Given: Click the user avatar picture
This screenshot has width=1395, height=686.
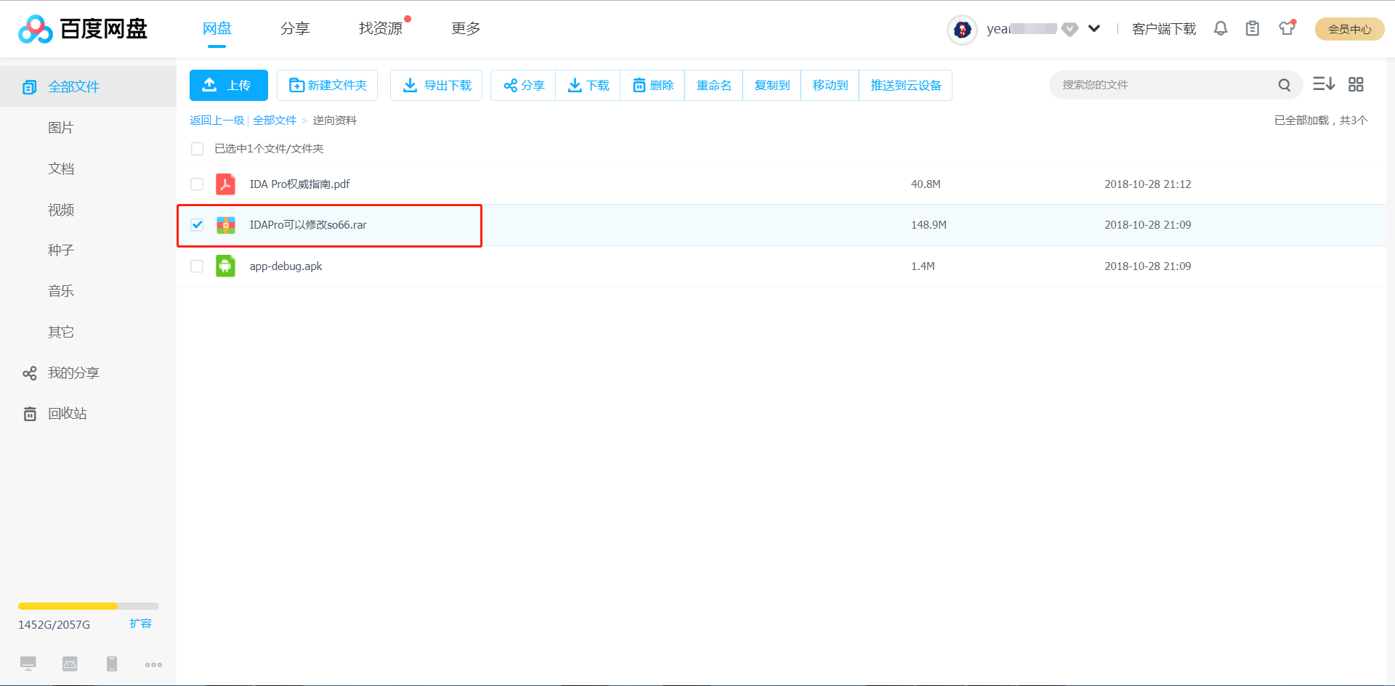Looking at the screenshot, I should point(962,30).
